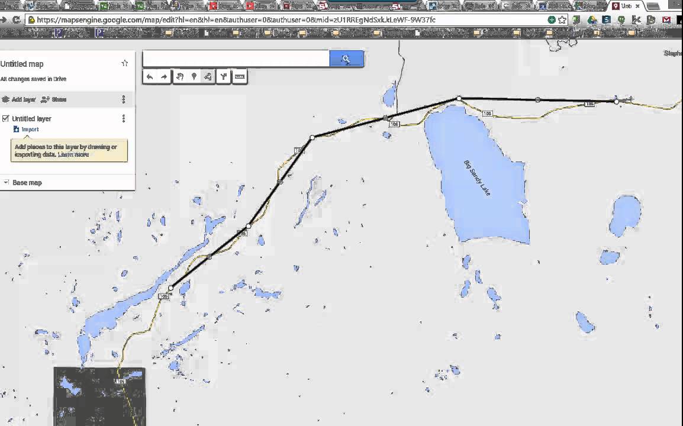Screen dimensions: 683x426
Task: Click All changes saved in Drive status text
Action: coord(33,79)
